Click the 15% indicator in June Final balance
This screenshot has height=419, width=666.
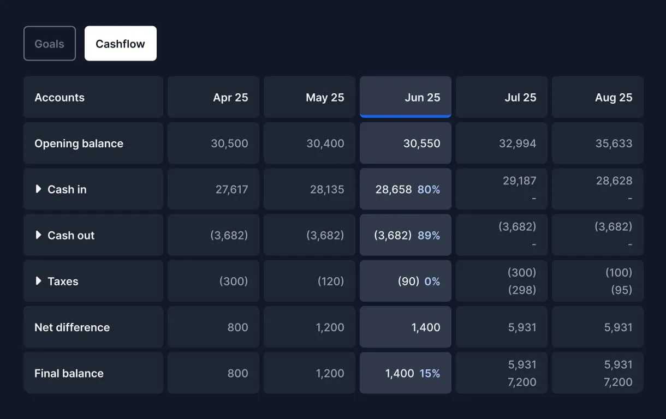point(431,373)
